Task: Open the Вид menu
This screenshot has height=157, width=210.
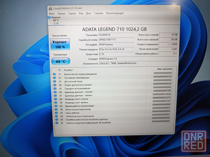Action: [81, 13]
